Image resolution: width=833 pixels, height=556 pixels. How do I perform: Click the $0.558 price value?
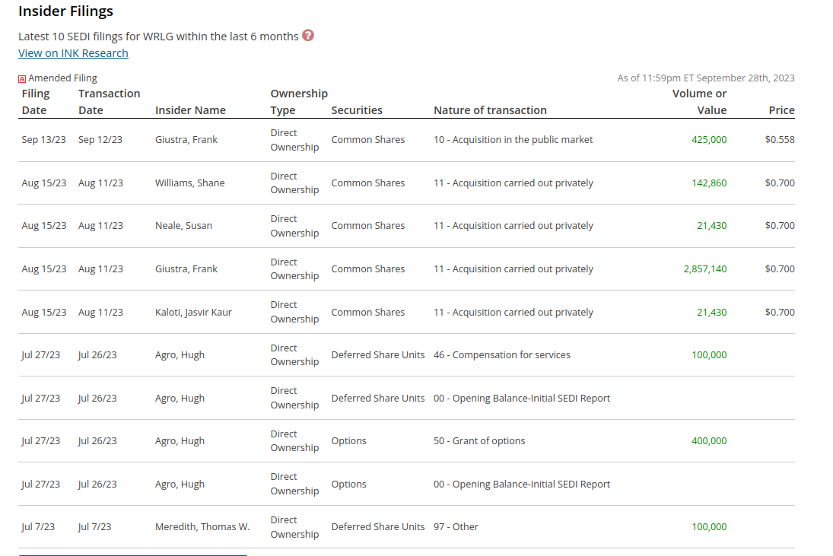[x=780, y=140]
